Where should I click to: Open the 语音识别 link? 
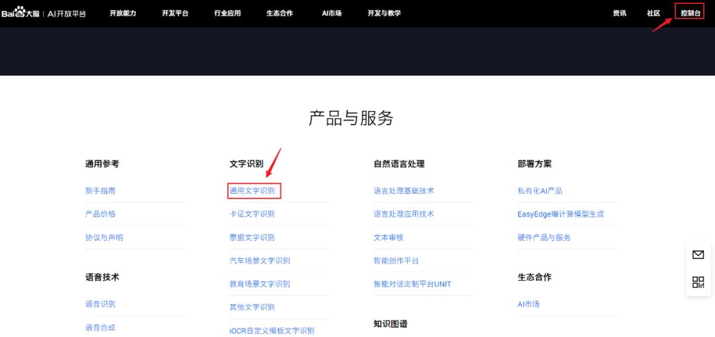coord(101,304)
